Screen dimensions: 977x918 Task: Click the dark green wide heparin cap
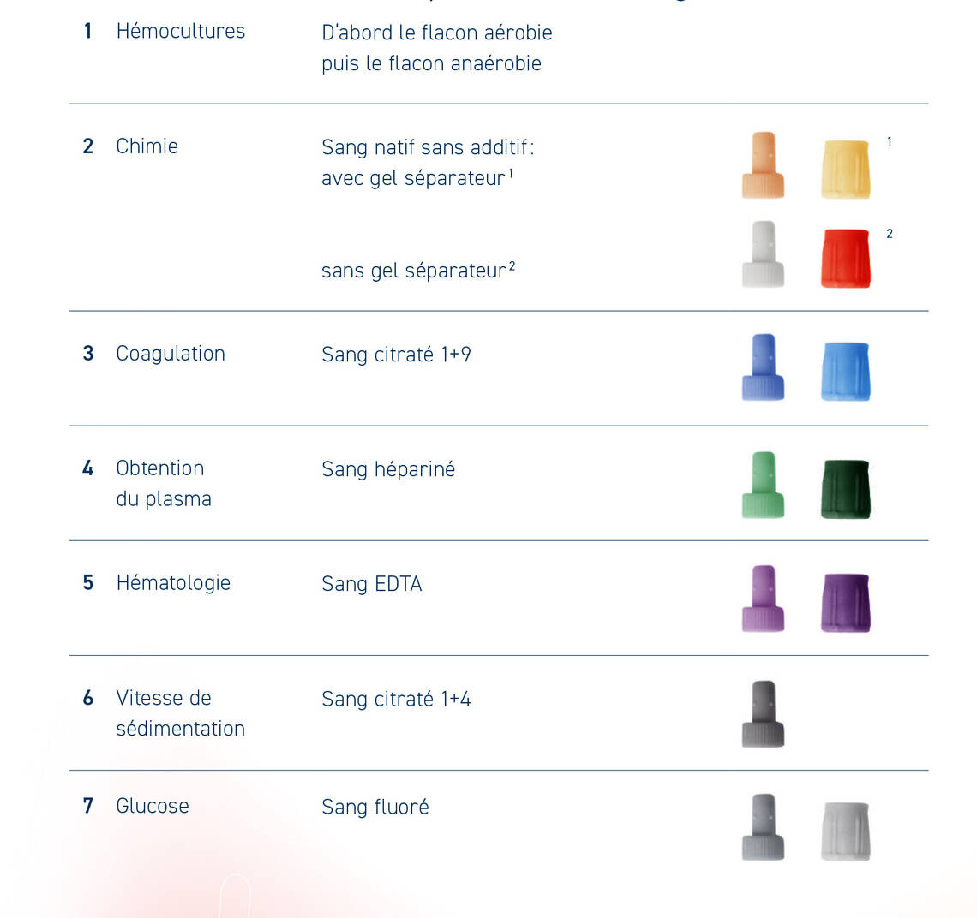click(846, 489)
